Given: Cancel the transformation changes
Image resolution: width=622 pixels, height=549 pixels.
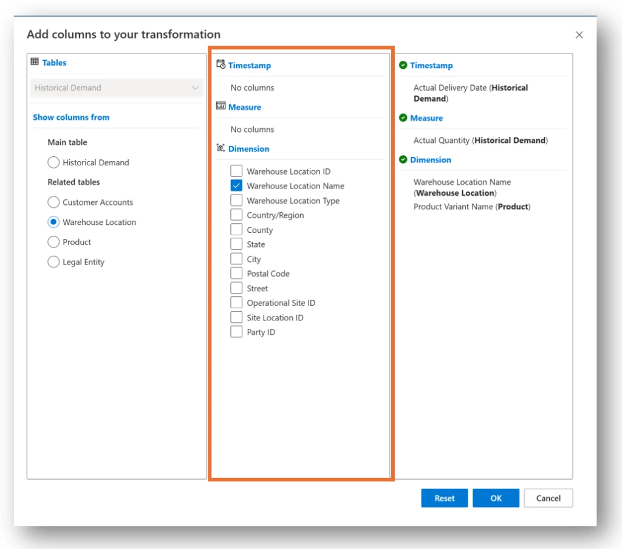Looking at the screenshot, I should click(548, 498).
